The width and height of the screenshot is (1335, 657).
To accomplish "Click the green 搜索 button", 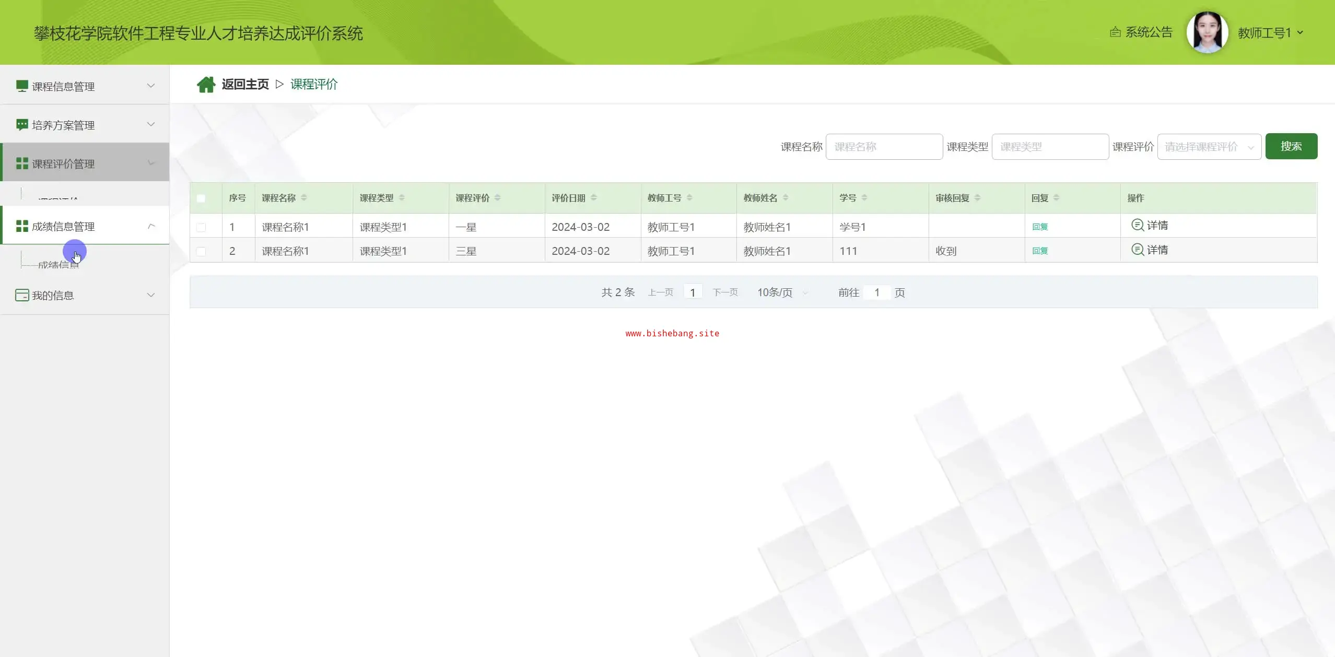I will point(1291,147).
